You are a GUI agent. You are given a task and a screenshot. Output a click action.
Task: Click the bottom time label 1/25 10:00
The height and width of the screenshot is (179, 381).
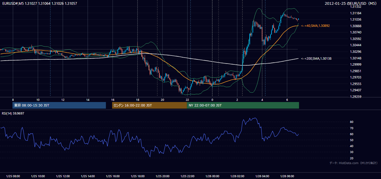pyautogui.click(x=38, y=176)
